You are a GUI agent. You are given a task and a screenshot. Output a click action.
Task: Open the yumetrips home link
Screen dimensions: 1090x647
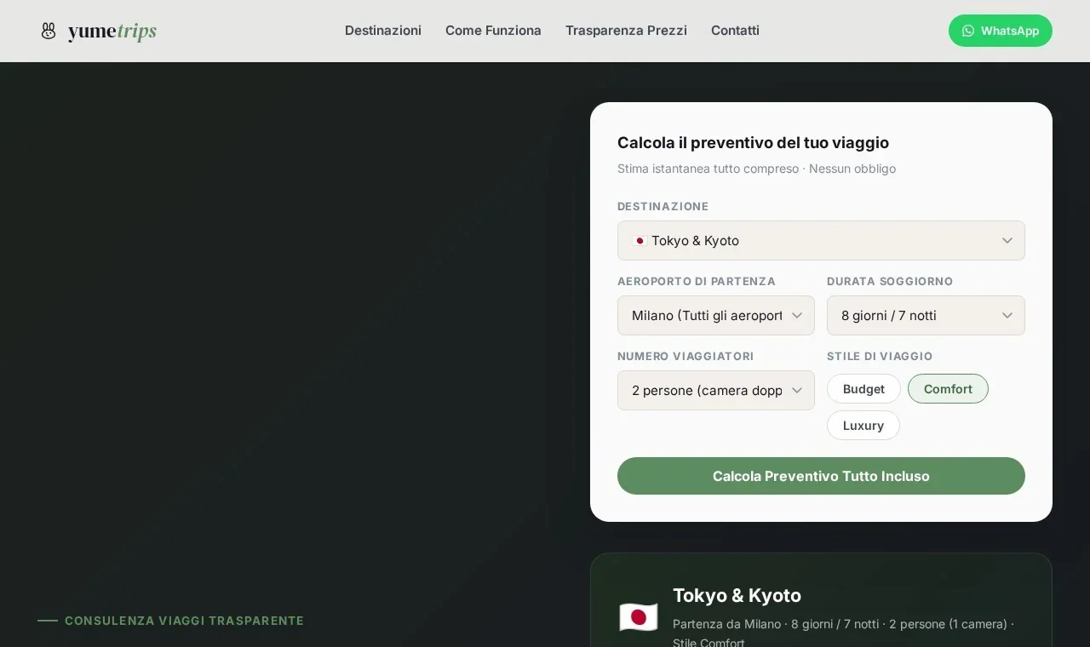99,31
